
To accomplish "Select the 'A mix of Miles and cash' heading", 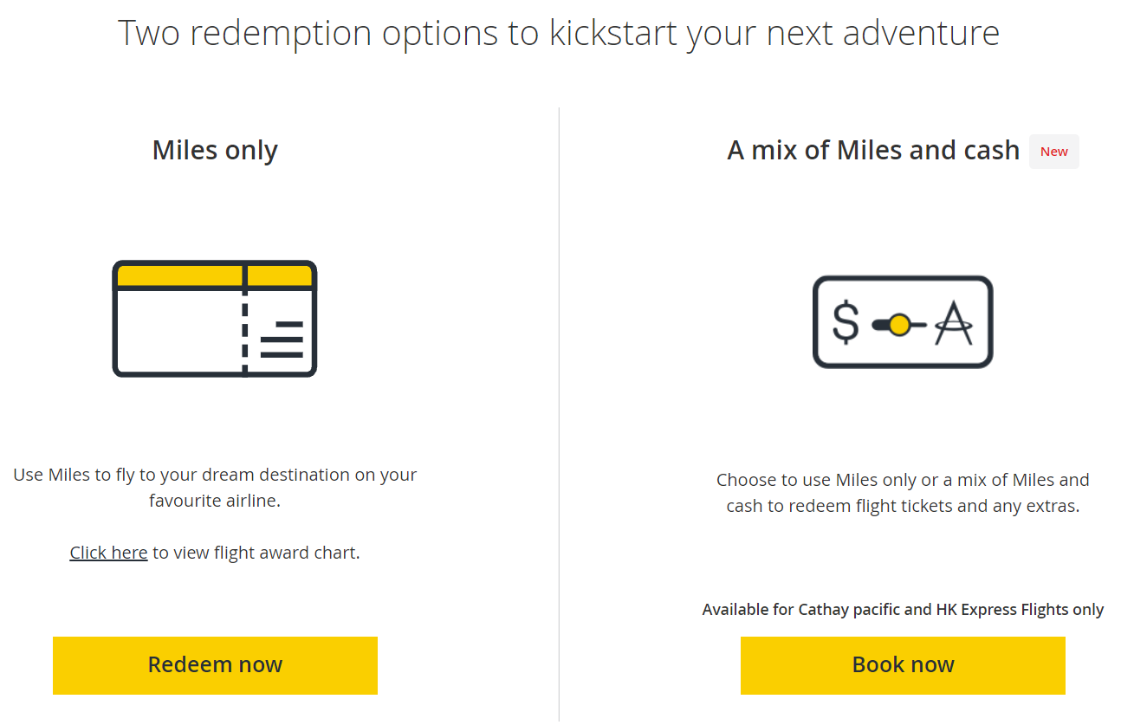I will coord(873,151).
